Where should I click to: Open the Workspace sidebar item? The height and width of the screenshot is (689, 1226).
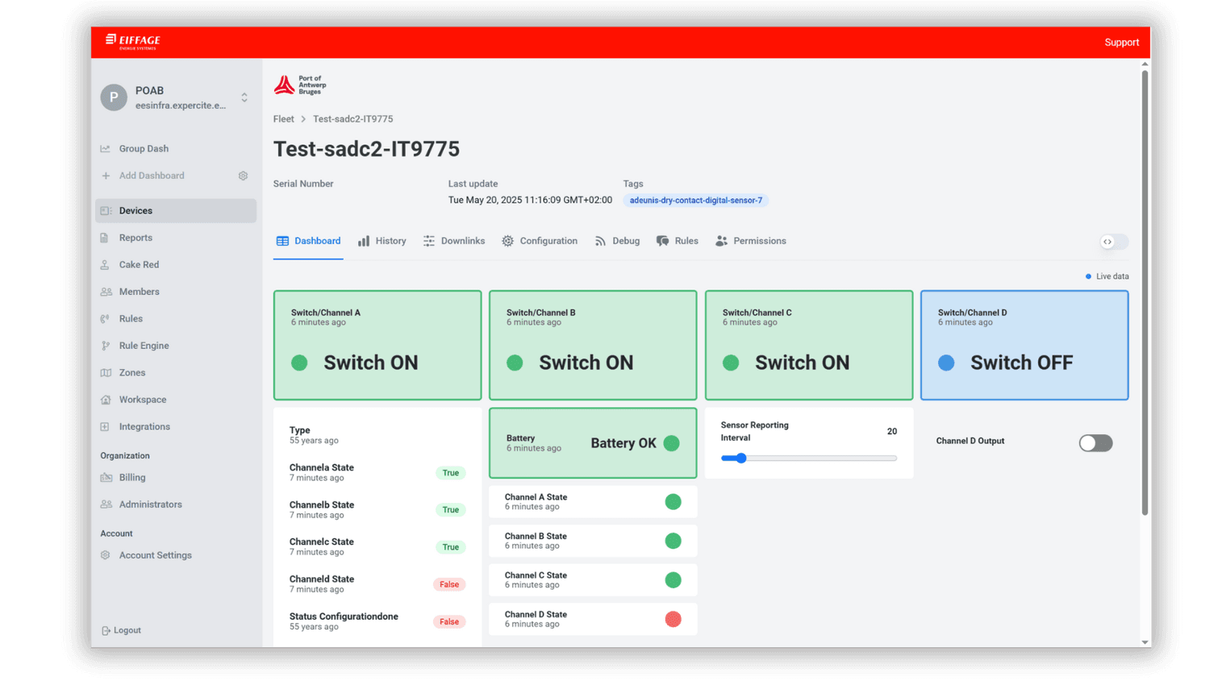(x=176, y=400)
